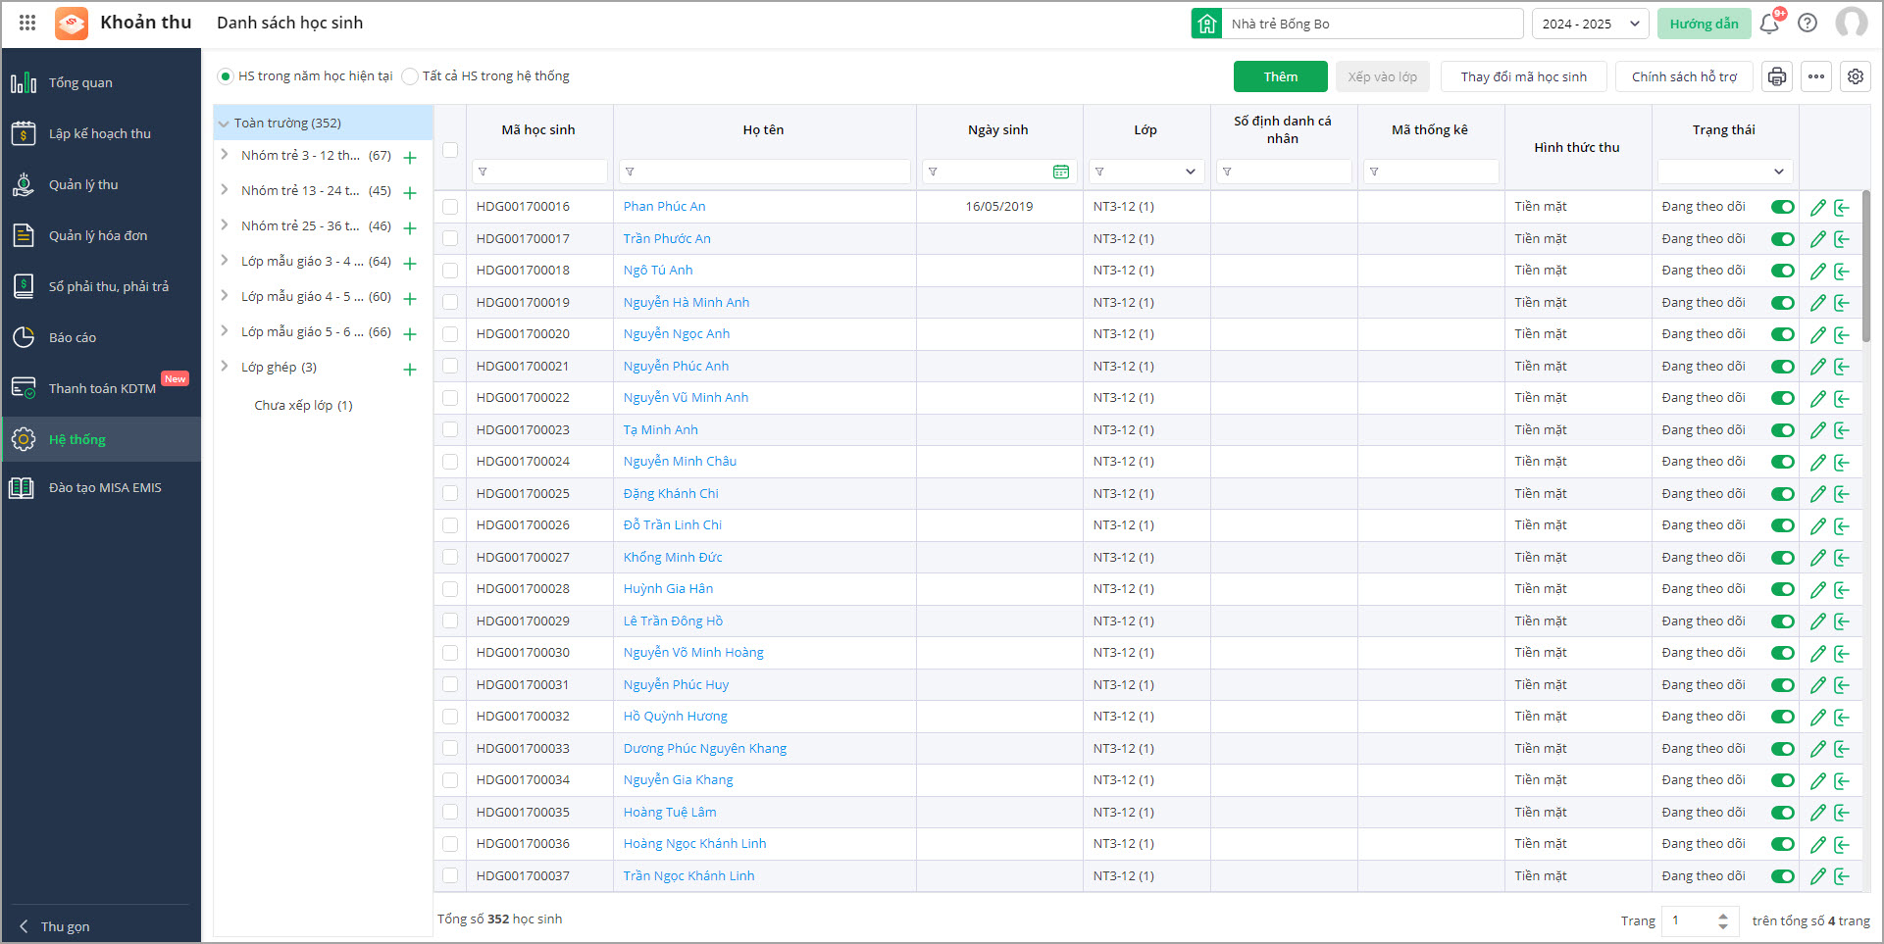Edit student Hoàng Tuệ Lâm
This screenshot has height=944, width=1884.
click(1818, 813)
